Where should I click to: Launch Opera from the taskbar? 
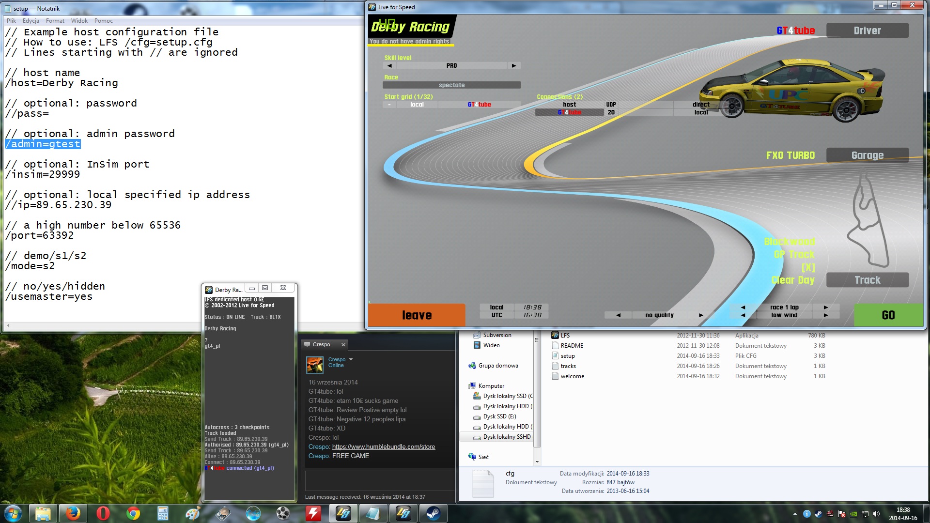coord(103,513)
